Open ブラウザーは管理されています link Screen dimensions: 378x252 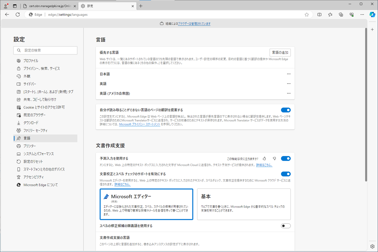(194, 24)
